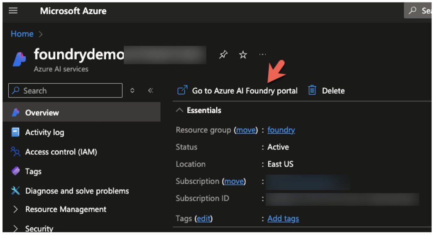Collapse the Essentials section
The height and width of the screenshot is (235, 436).
click(180, 110)
